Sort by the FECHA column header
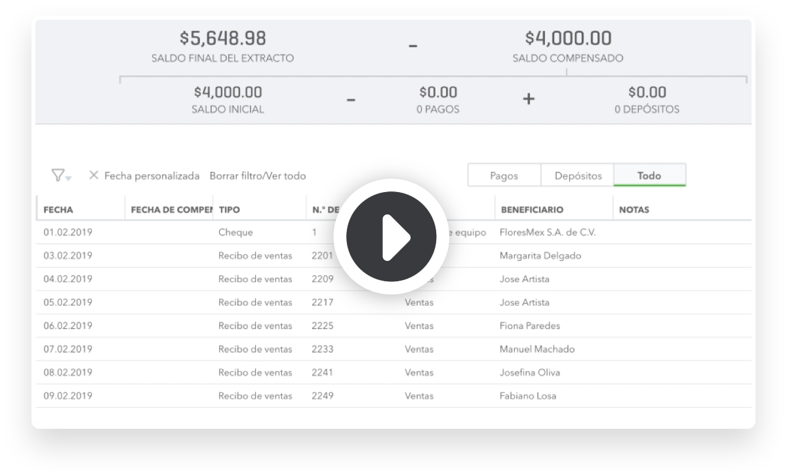This screenshot has width=787, height=476. coord(58,210)
